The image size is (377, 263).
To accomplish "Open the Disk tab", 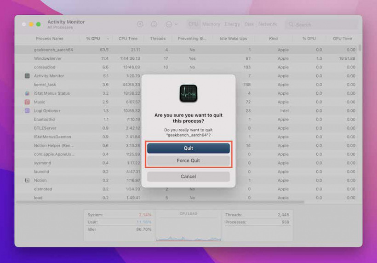I will 249,24.
